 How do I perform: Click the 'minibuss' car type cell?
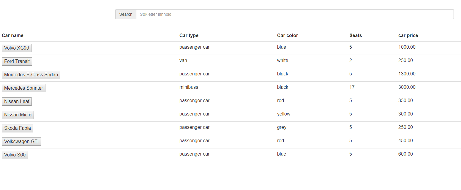(x=189, y=87)
